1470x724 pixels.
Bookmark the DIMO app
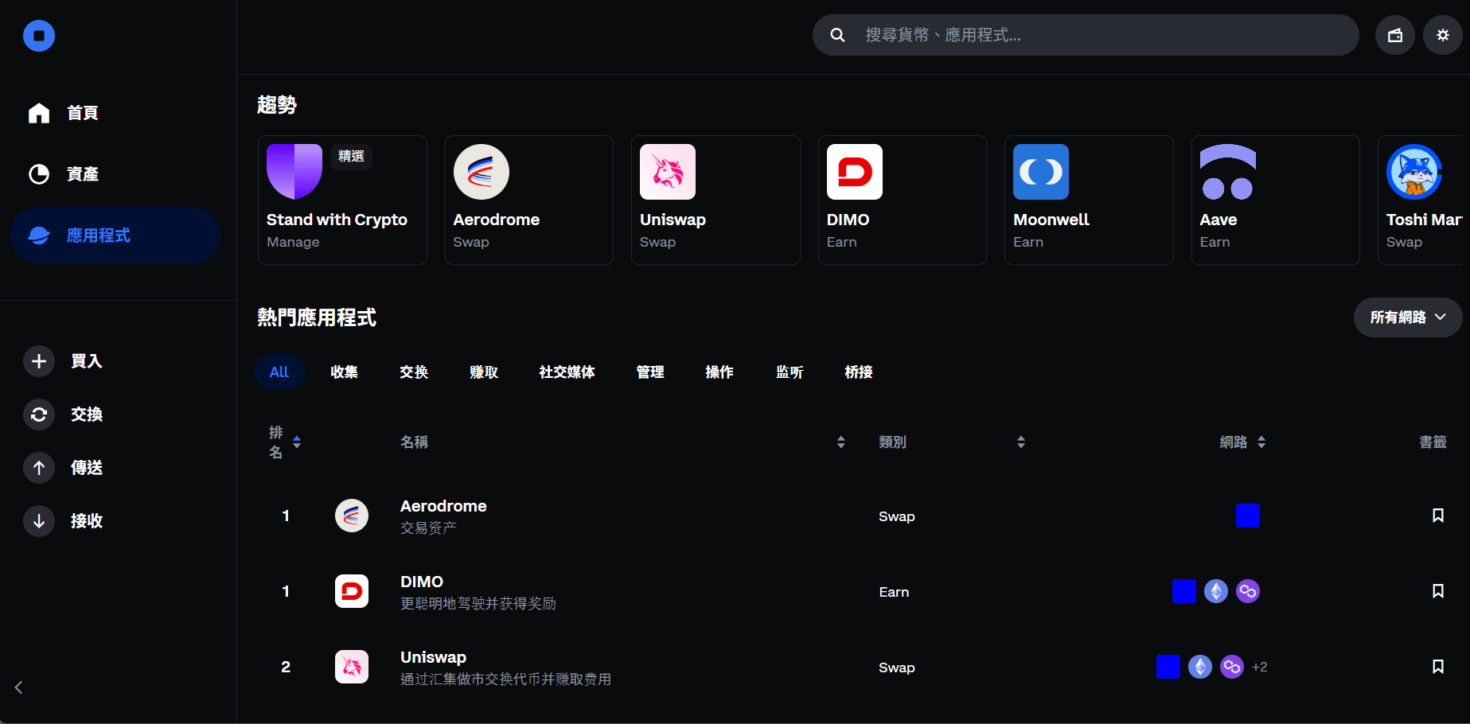point(1437,590)
